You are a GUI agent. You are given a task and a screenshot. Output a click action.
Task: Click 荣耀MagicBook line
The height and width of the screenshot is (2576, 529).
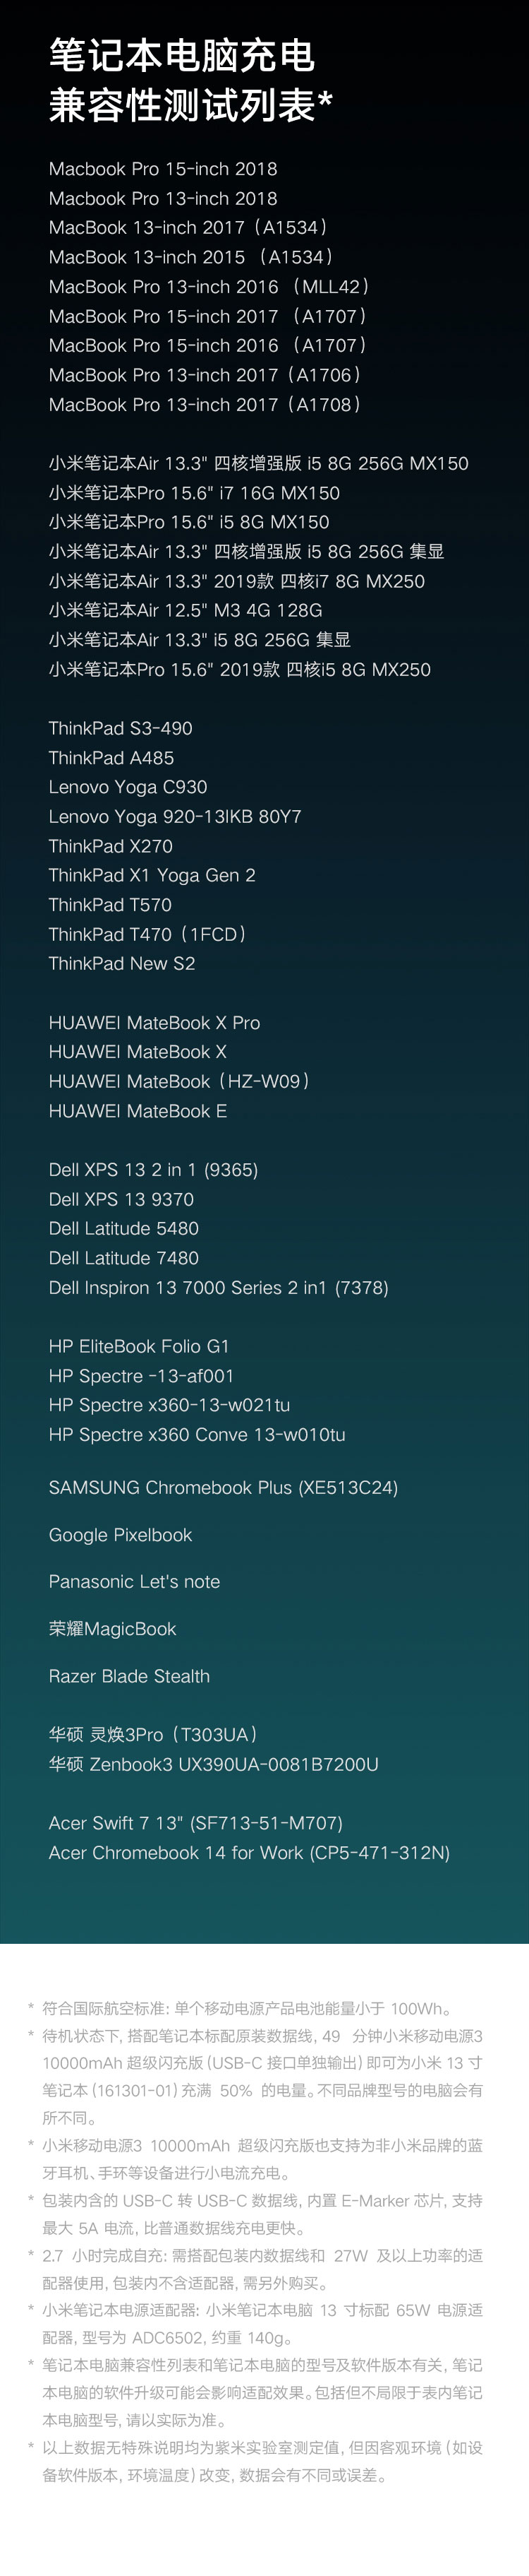click(111, 1629)
